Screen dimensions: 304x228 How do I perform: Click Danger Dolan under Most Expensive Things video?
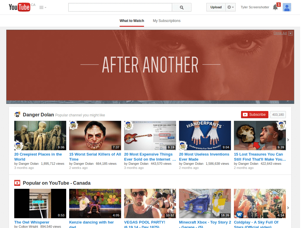pos(138,164)
